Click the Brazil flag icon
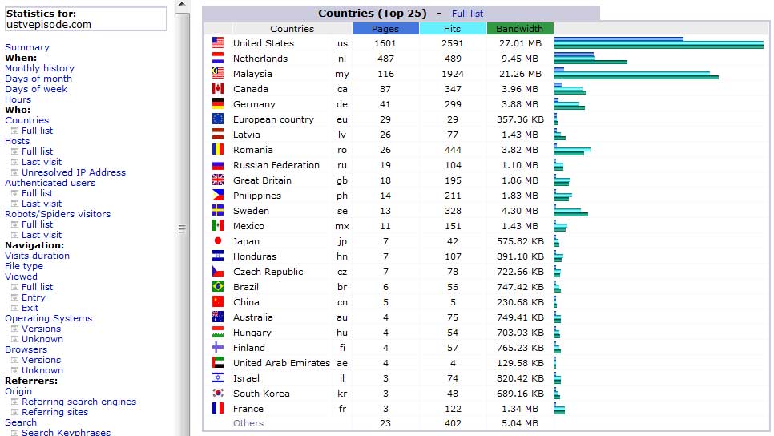Screen dimensions: 774x436 coord(218,287)
